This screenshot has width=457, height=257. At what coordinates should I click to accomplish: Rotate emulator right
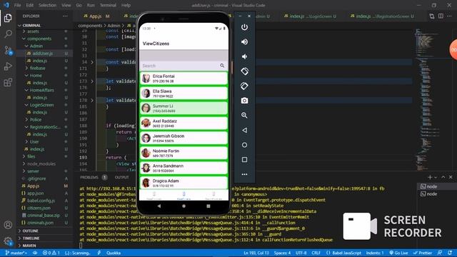point(244,86)
